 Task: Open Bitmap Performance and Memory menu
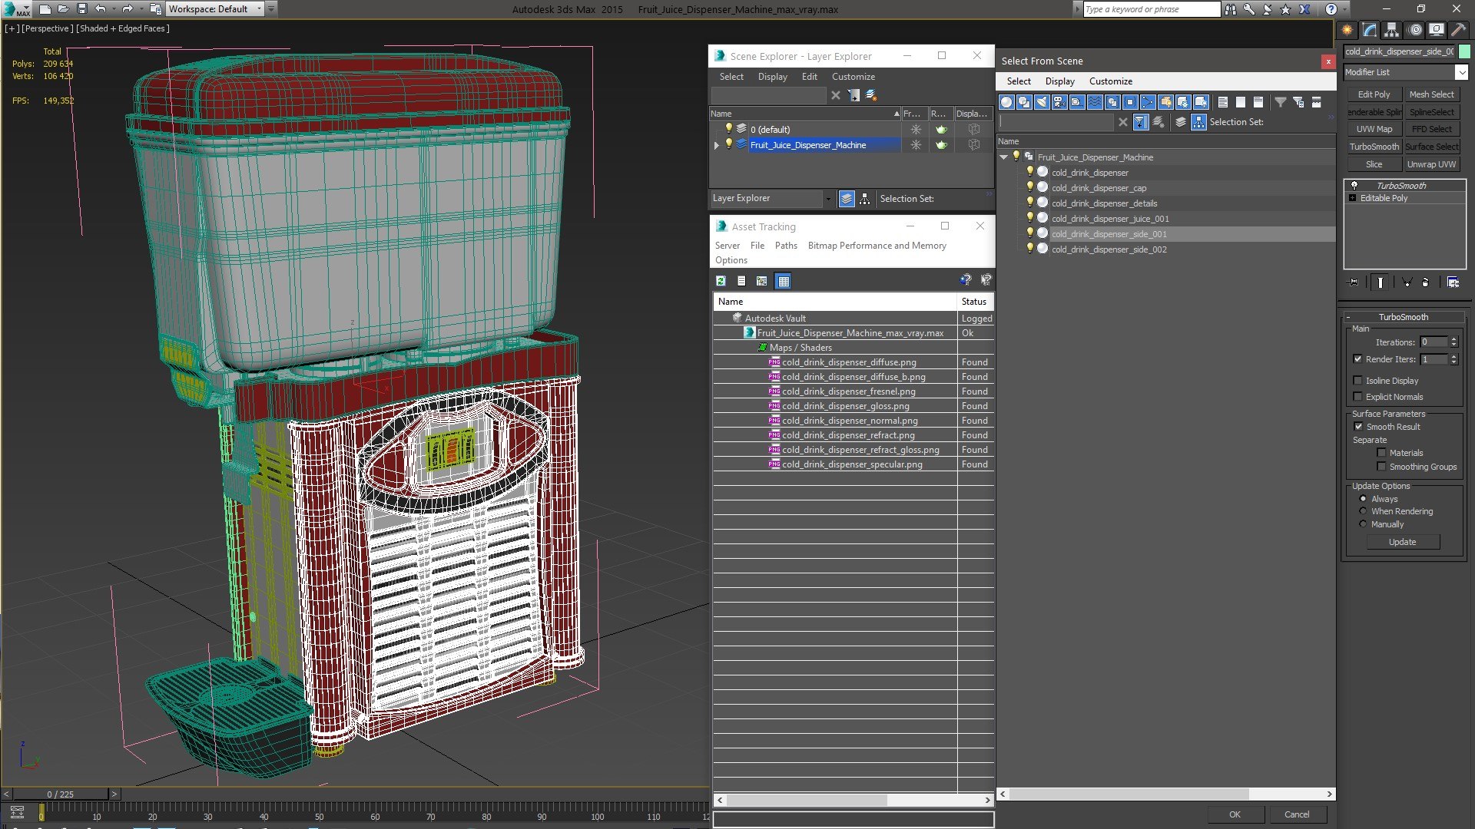pos(877,246)
